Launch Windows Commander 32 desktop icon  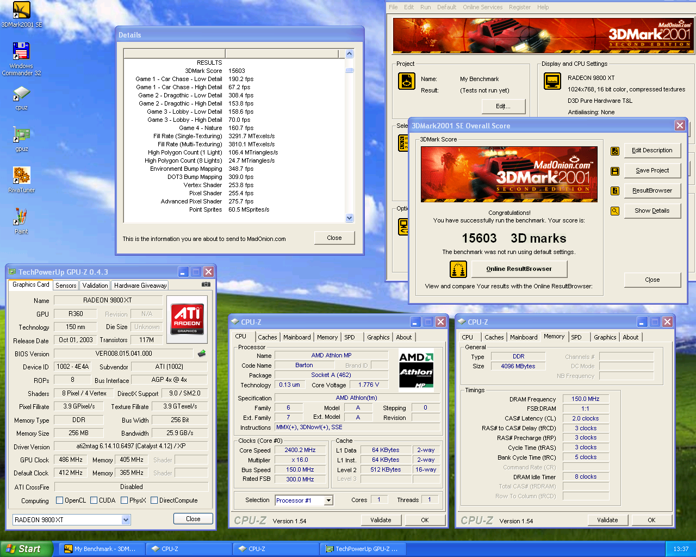(21, 59)
